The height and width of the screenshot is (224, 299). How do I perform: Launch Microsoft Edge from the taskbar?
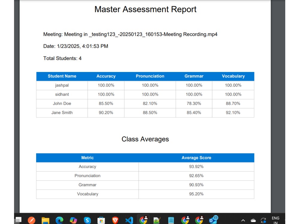59,220
